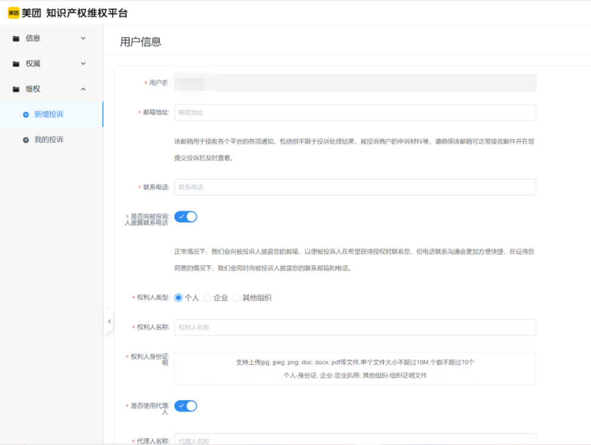
Task: Go to 我的投诉 menu item
Action: (51, 140)
